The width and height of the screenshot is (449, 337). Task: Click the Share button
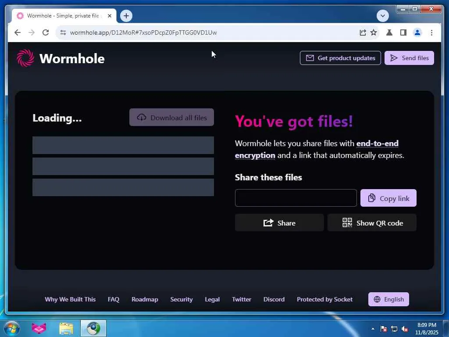tap(279, 222)
